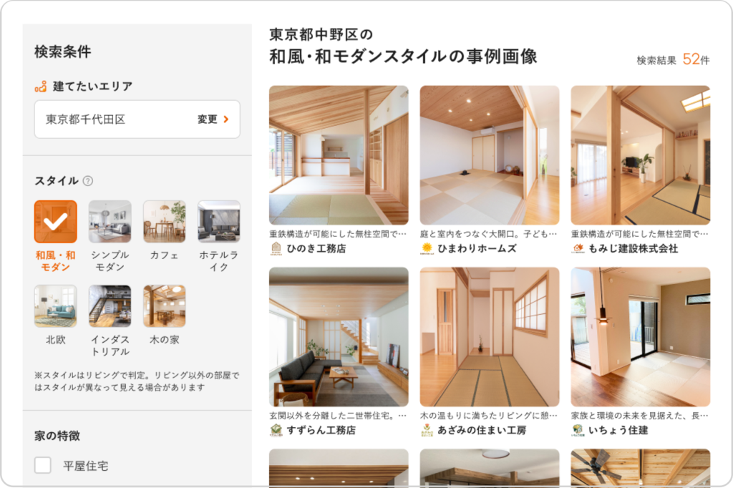Viewport: 733px width, 488px height.
Task: Click the help icon beside スタイル
Action: pos(88,181)
